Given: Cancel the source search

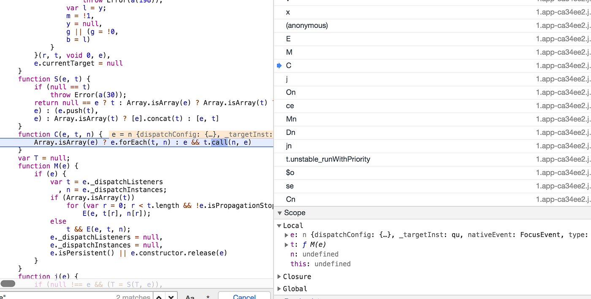Looking at the screenshot, I should 244,297.
